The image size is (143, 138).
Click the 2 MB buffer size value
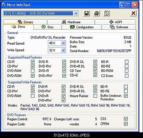[x=128, y=42]
